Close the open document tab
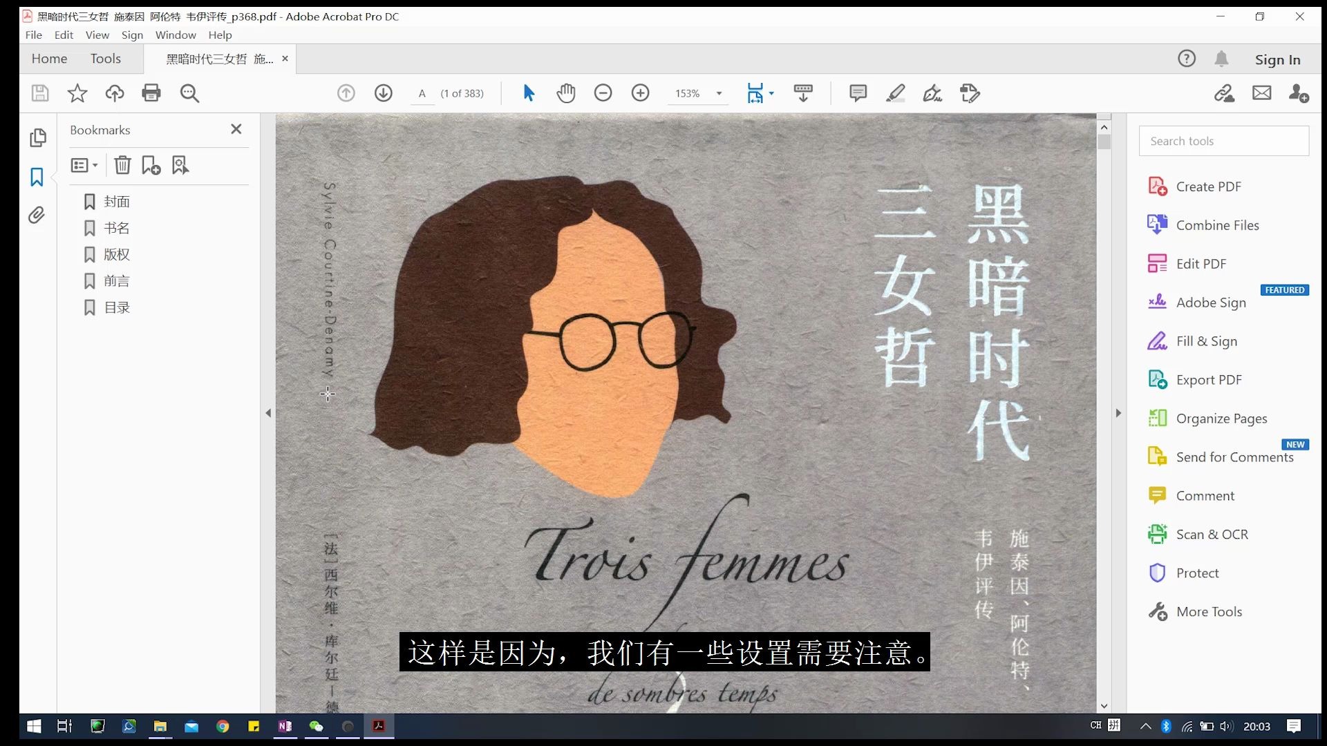This screenshot has width=1327, height=746. coord(285,59)
